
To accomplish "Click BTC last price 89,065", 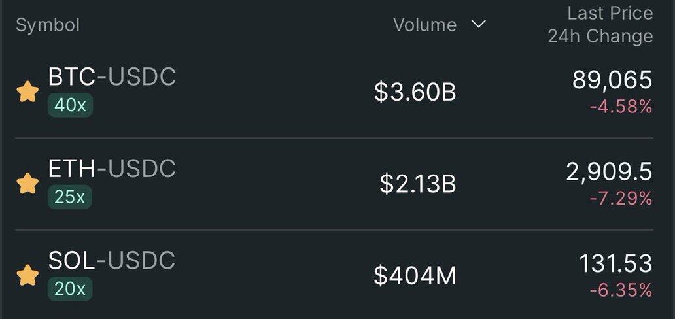I will coord(612,80).
